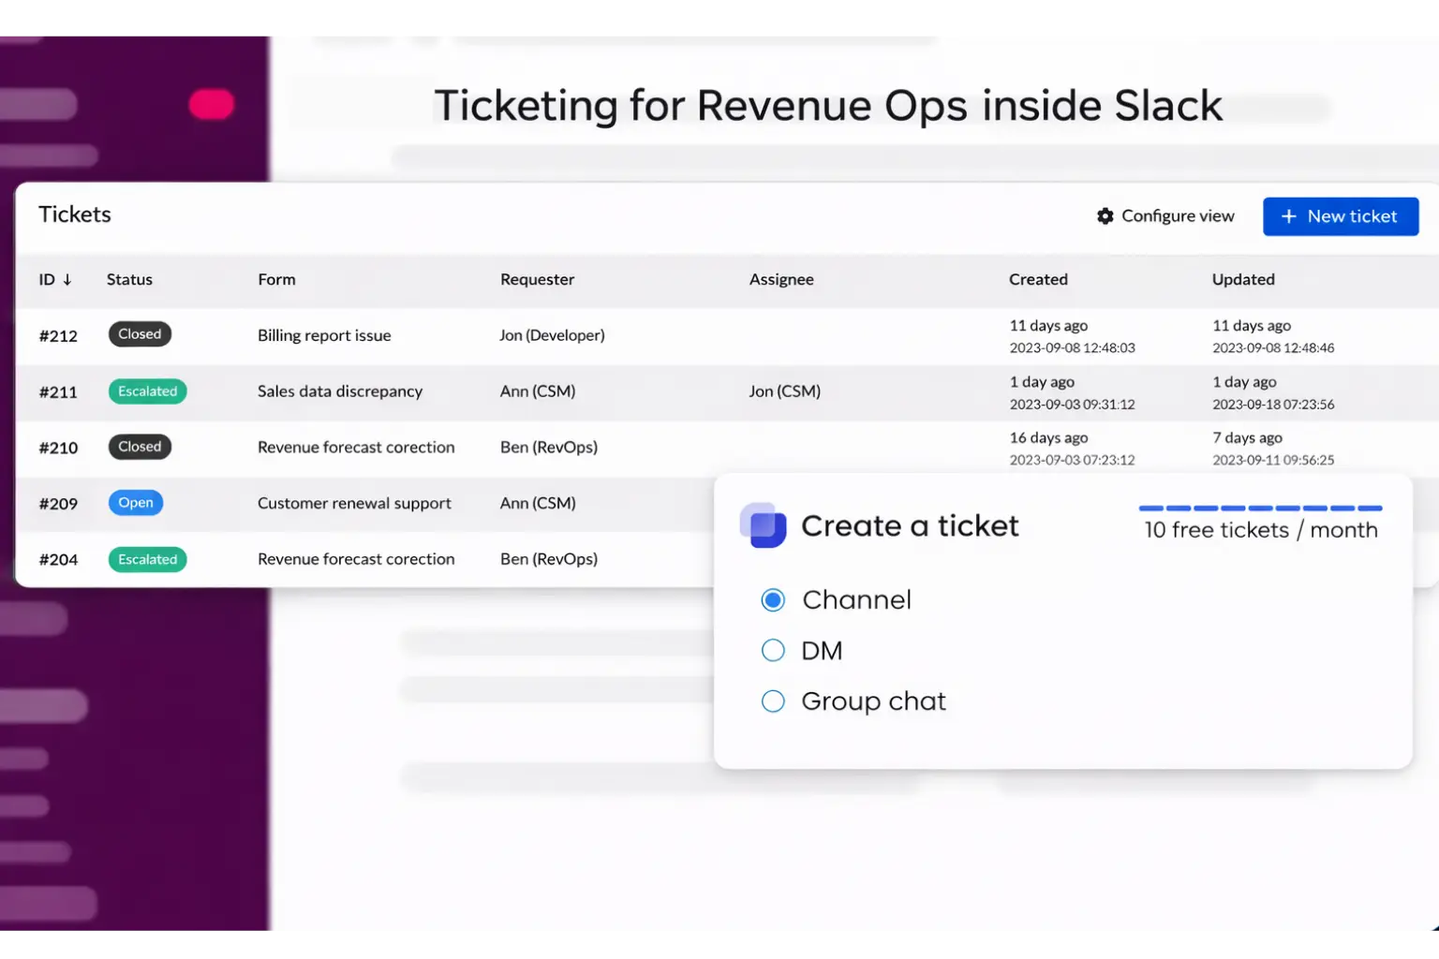Click the red notification badge in sidebar
This screenshot has height=959, width=1439.
coord(212,104)
